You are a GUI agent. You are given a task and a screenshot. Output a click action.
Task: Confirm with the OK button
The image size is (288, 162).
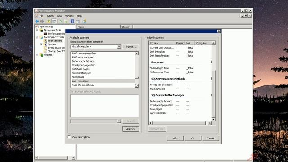click(x=193, y=139)
